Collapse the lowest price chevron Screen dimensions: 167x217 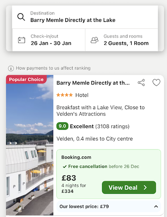[156, 206]
